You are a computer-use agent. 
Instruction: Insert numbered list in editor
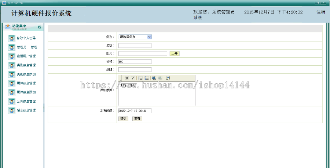140,78
